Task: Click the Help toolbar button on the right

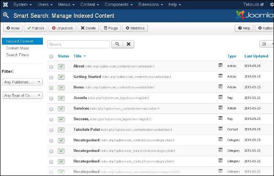Action: point(244,28)
